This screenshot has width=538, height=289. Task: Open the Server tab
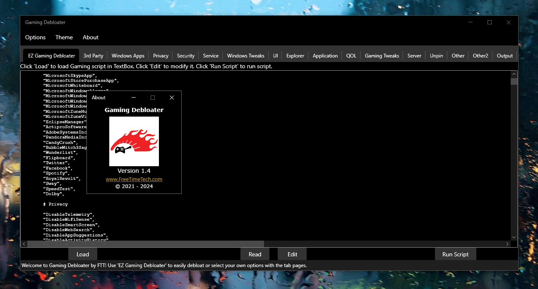pyautogui.click(x=414, y=55)
